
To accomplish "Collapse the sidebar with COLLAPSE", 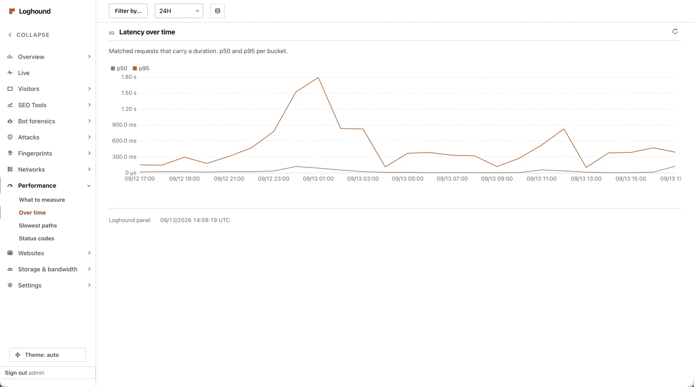I will pyautogui.click(x=29, y=35).
